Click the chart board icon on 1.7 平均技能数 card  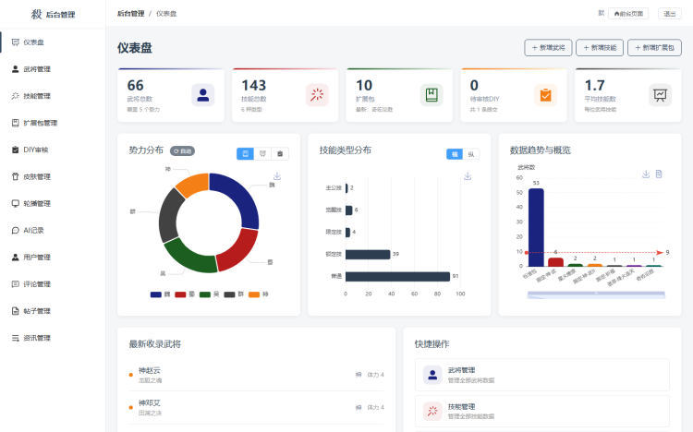pyautogui.click(x=660, y=95)
